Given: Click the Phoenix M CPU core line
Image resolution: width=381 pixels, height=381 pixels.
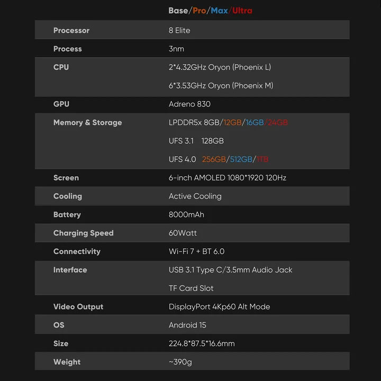Looking at the screenshot, I should pos(221,86).
